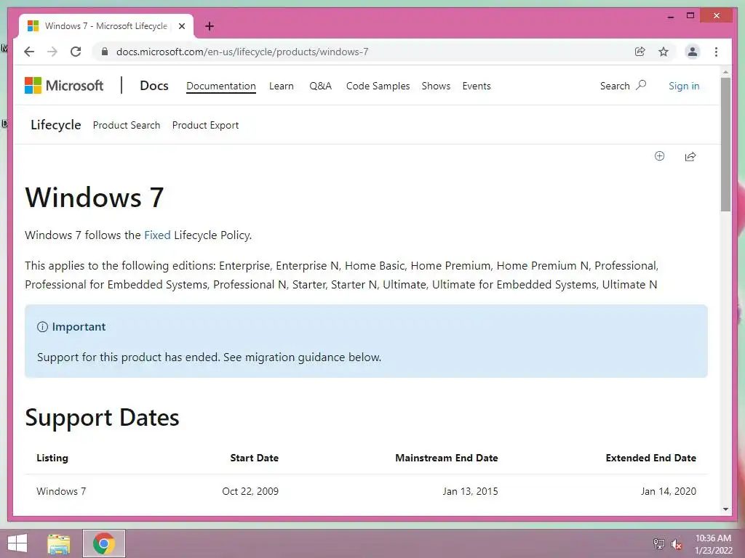Click the Search label in Docs header
The image size is (745, 558).
coord(615,86)
